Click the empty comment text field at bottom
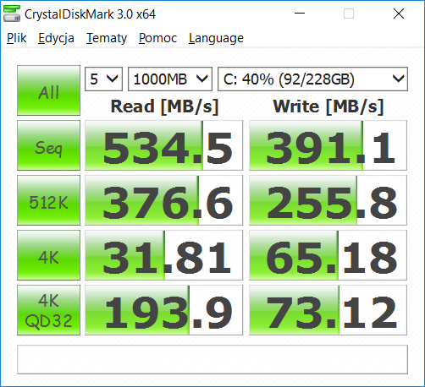425x387 pixels. pyautogui.click(x=212, y=360)
